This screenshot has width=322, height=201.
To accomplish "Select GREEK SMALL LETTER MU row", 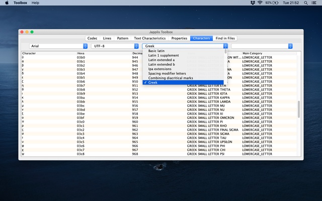I will pos(159,106).
